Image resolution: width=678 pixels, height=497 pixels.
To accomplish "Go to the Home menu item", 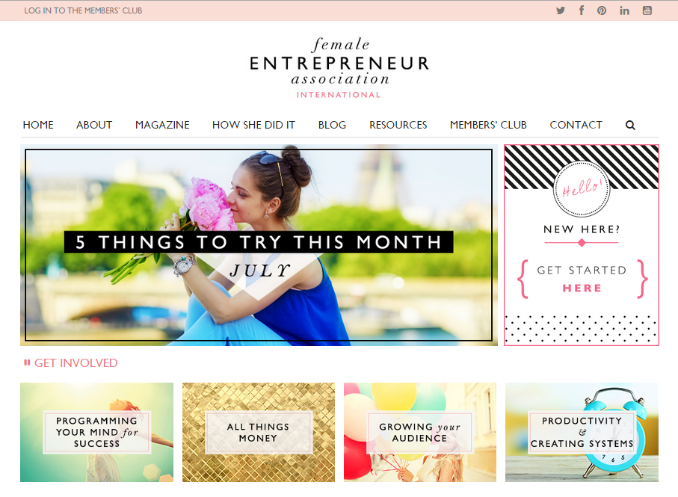I will tap(38, 125).
